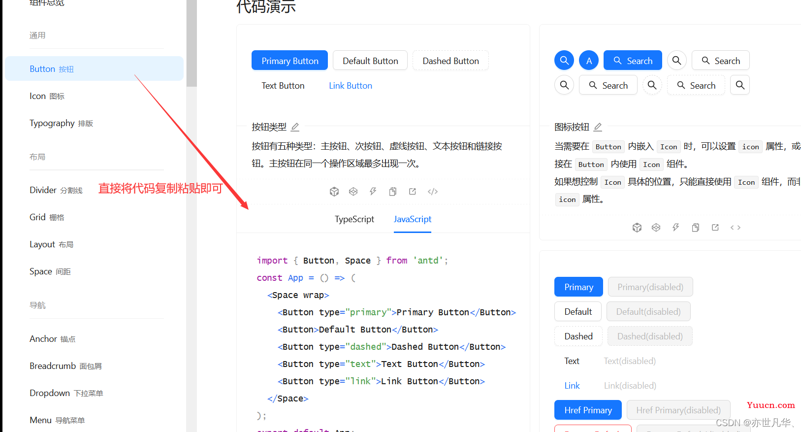Click the Href Primary button
This screenshot has width=801, height=432.
588,410
